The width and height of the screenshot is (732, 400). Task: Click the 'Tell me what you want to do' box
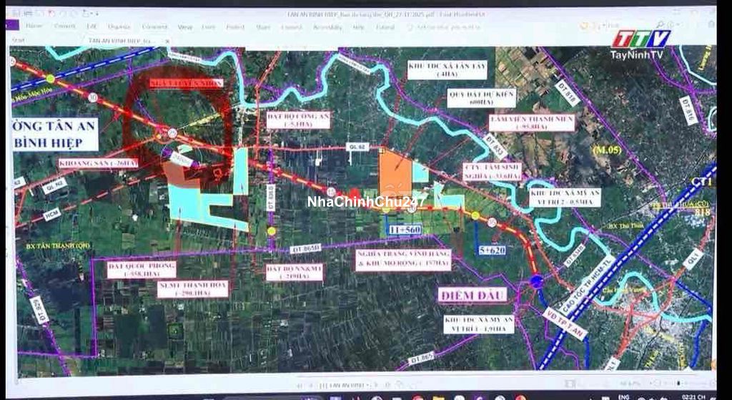tap(437, 27)
